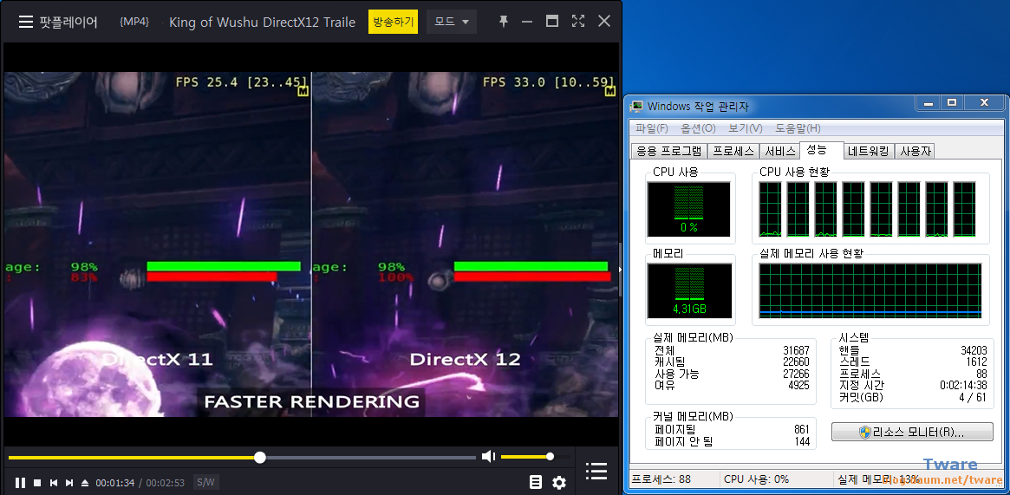Click the last CPU core history graph
Image resolution: width=1010 pixels, height=495 pixels.
point(964,209)
